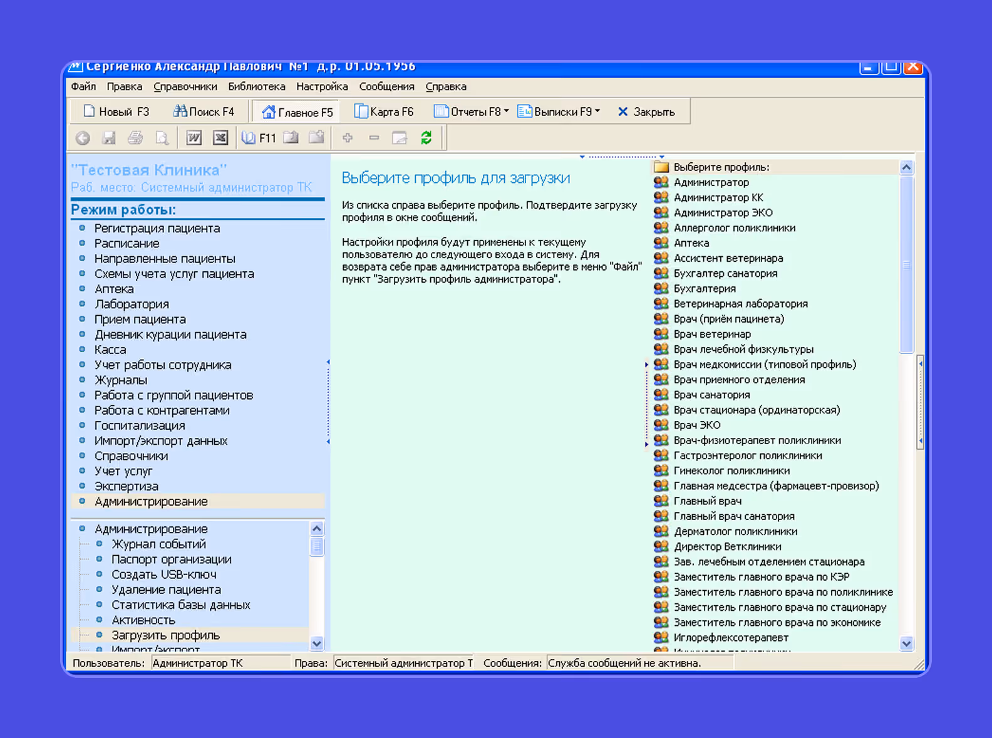Create new record with Новый F3

point(116,112)
